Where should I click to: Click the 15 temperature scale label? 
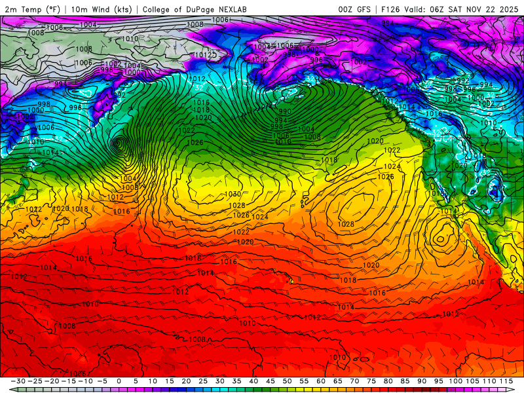click(170, 381)
